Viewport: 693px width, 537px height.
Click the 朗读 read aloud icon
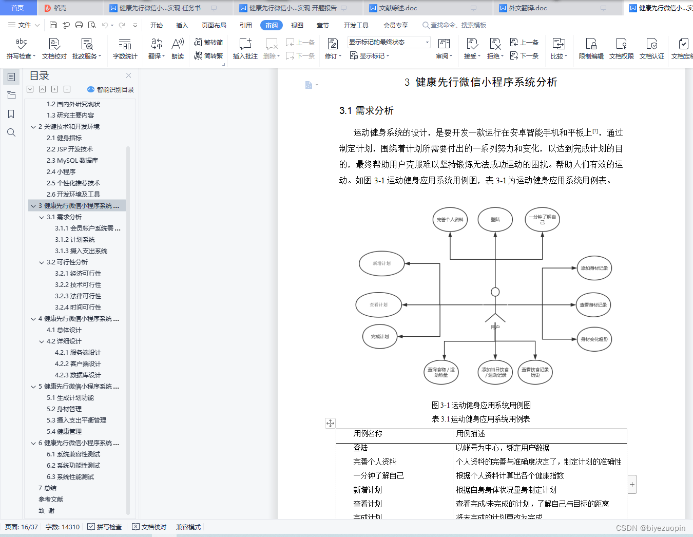pos(178,49)
